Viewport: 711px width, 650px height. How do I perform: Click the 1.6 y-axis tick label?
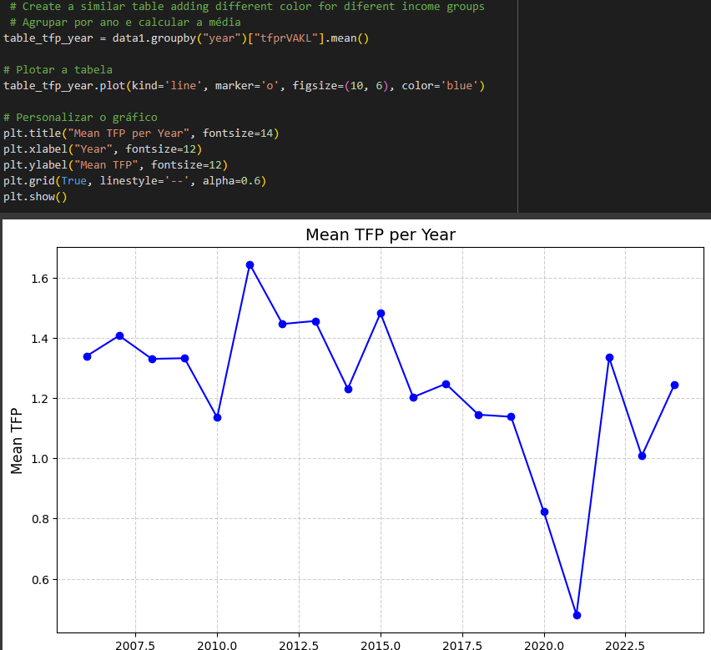[40, 279]
